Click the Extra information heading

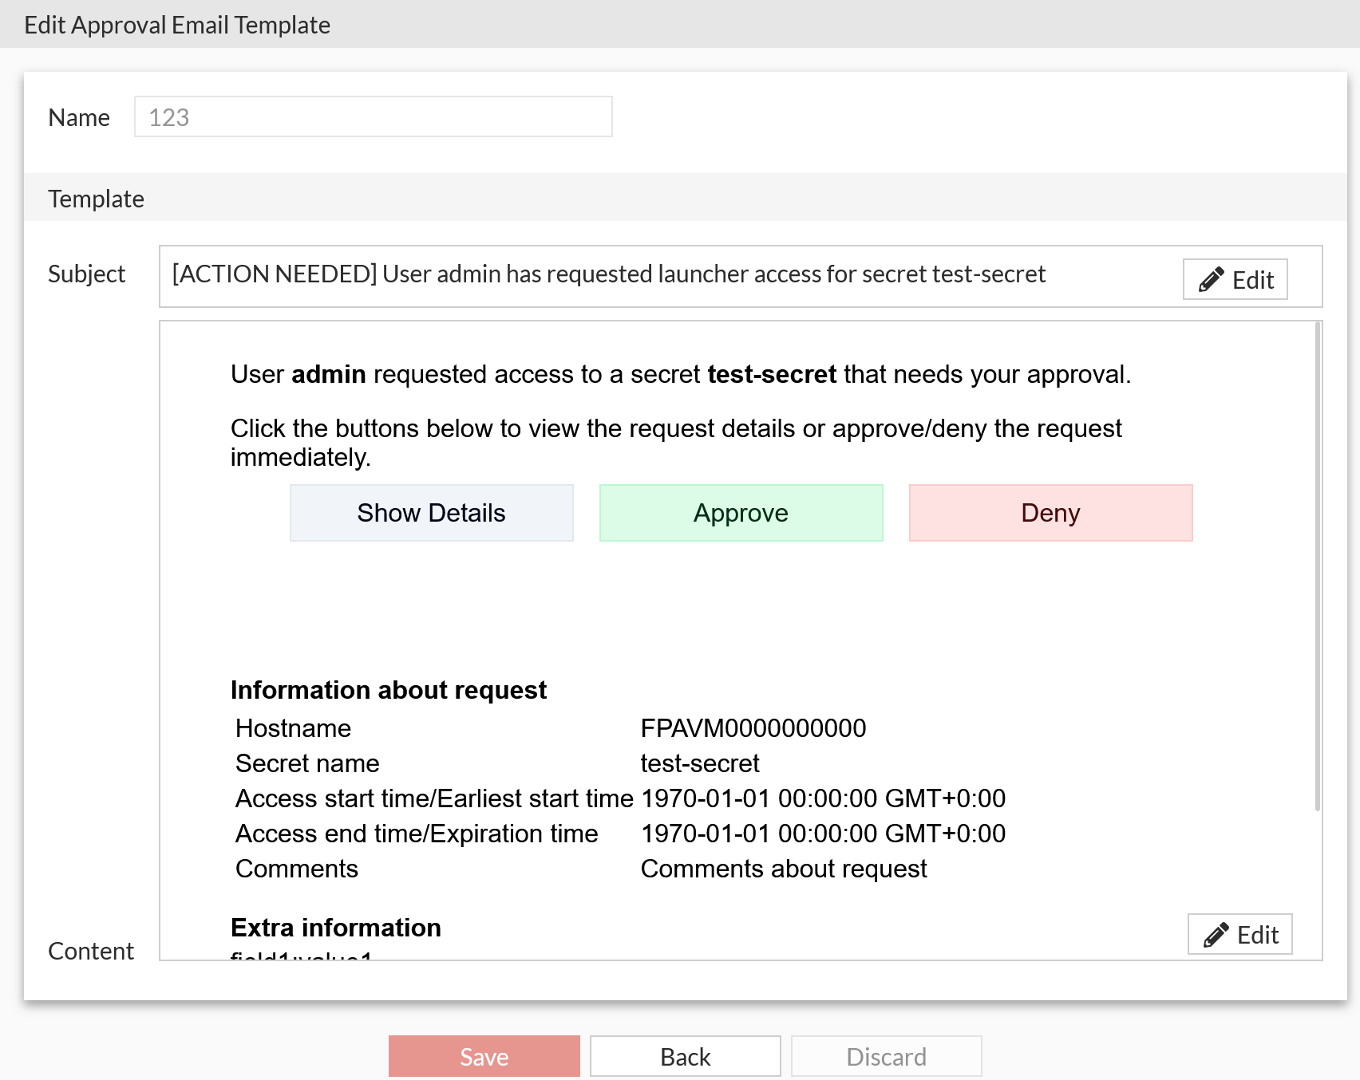[335, 928]
